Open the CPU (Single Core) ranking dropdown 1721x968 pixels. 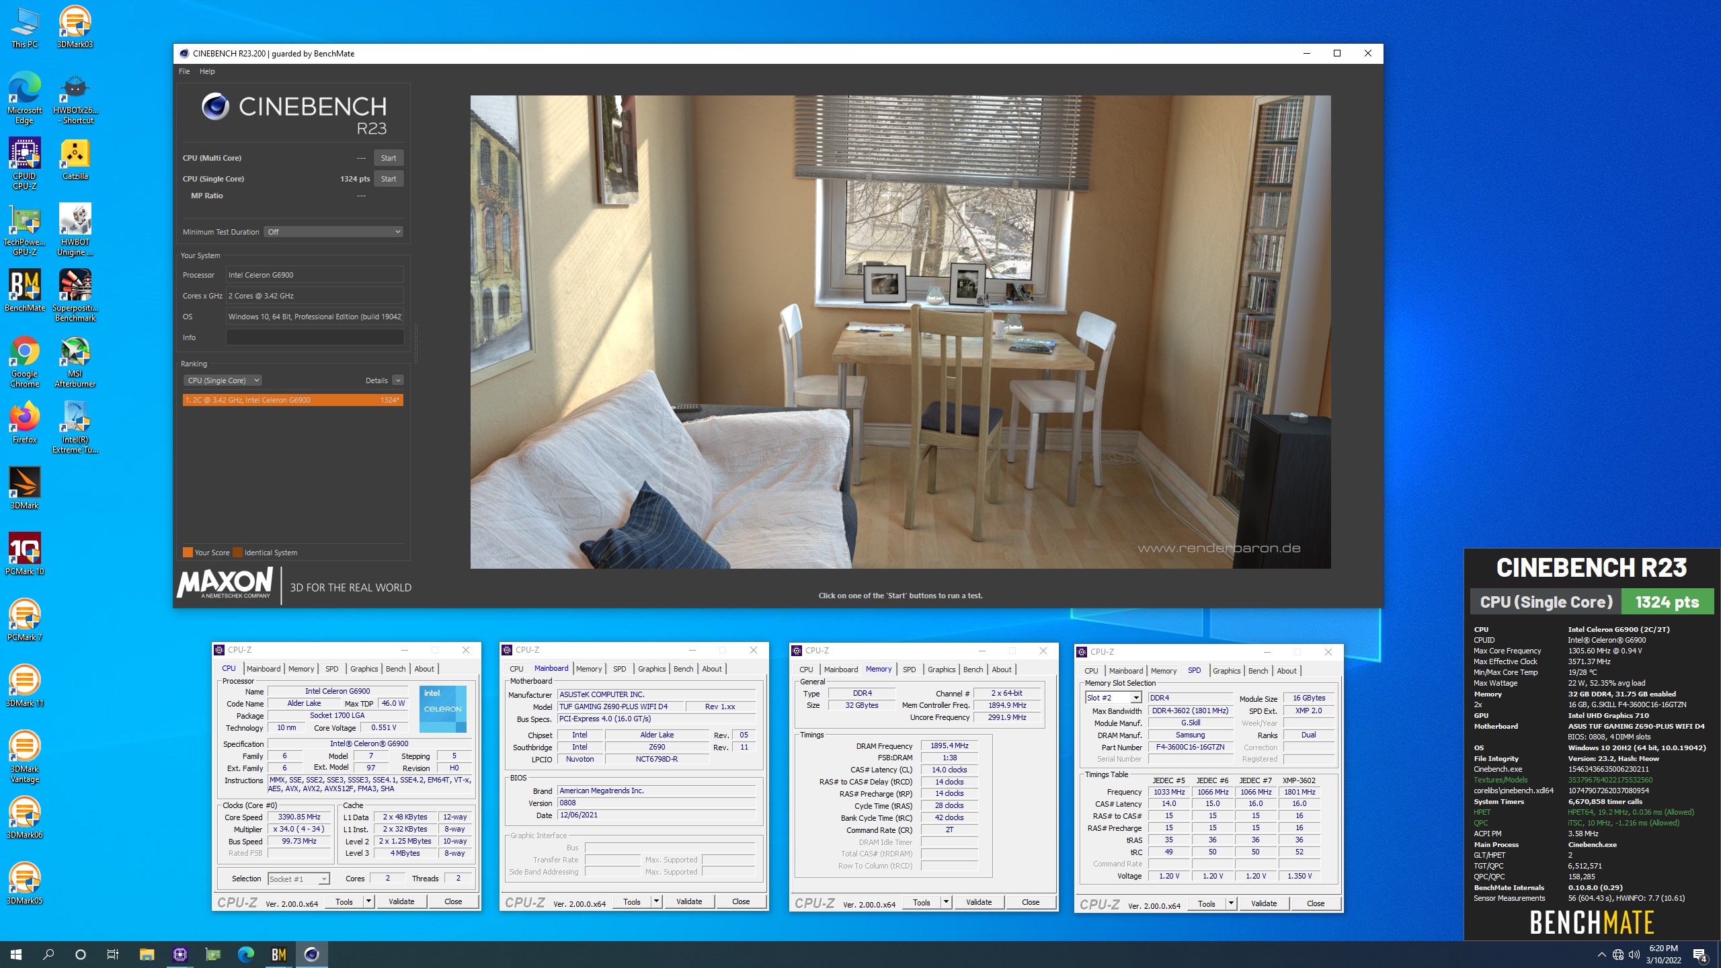pos(223,380)
